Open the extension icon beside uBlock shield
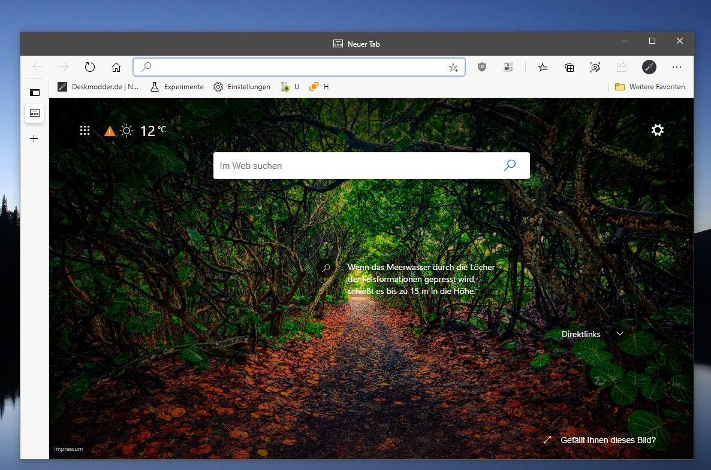This screenshot has width=711, height=470. click(x=508, y=67)
